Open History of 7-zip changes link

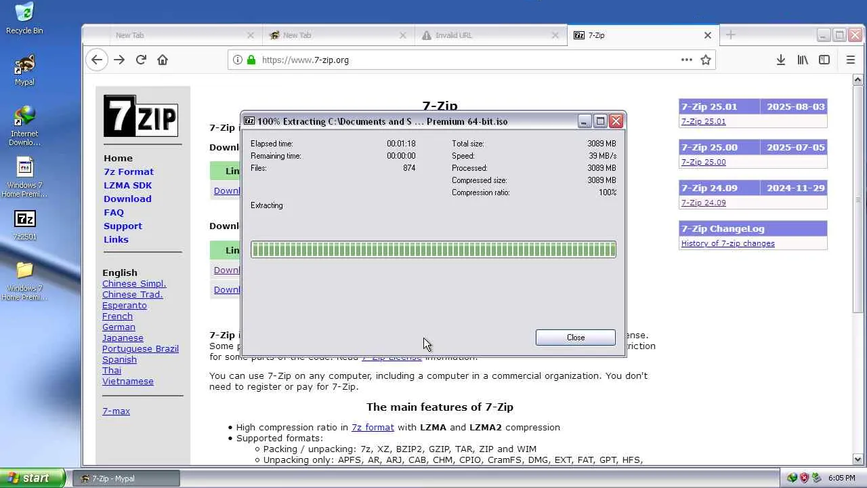728,243
